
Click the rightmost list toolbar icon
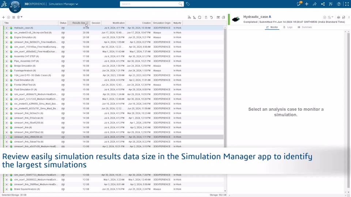pos(223,18)
